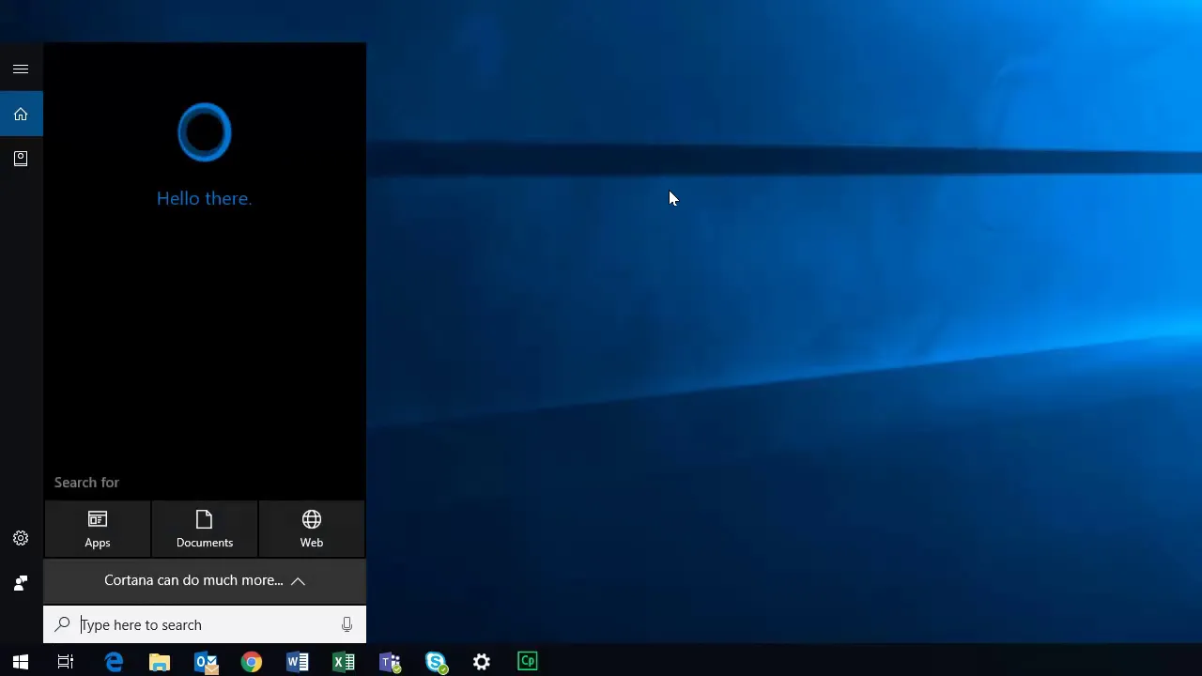Activate the microphone in search box

(347, 624)
